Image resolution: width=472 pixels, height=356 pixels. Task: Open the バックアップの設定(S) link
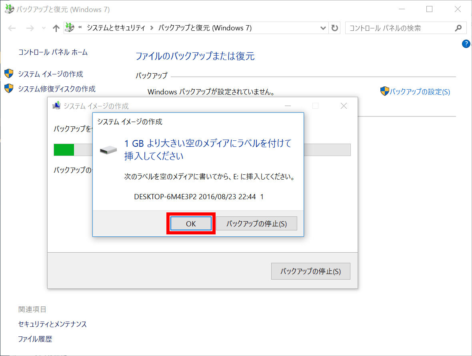pos(420,92)
